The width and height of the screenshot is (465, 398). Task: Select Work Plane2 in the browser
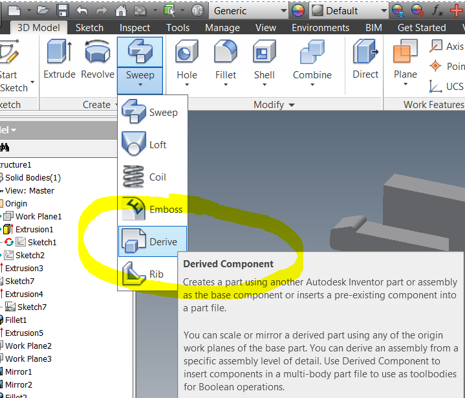coord(28,346)
